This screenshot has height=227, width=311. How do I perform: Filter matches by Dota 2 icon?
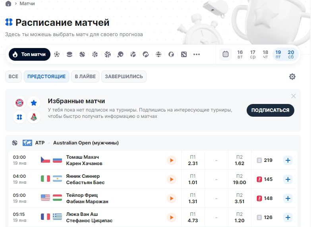tap(184, 54)
